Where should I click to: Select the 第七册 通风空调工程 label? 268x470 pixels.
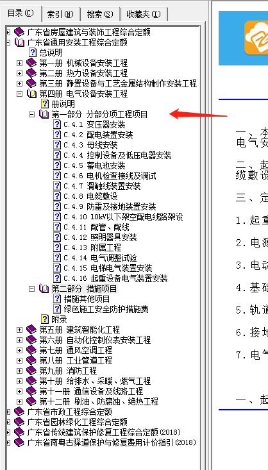(x=76, y=350)
